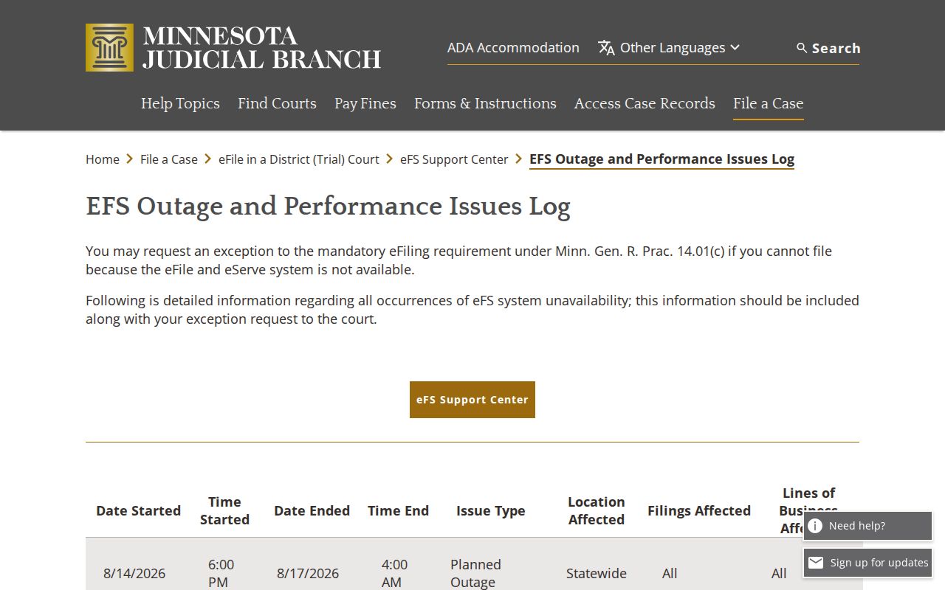Screen dimensions: 945x590
Task: Click the Home breadcrumb link
Action: (103, 159)
